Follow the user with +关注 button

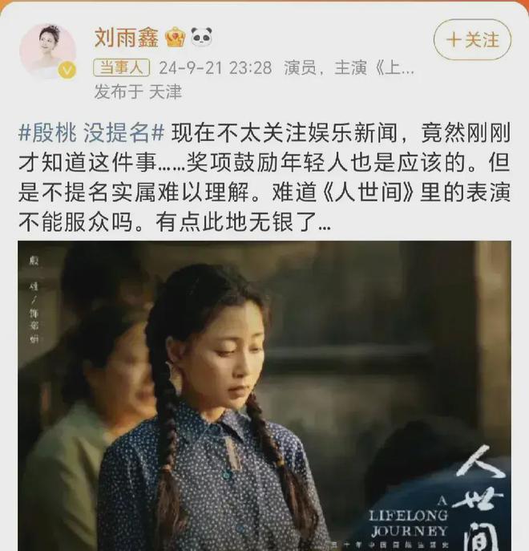tap(472, 39)
